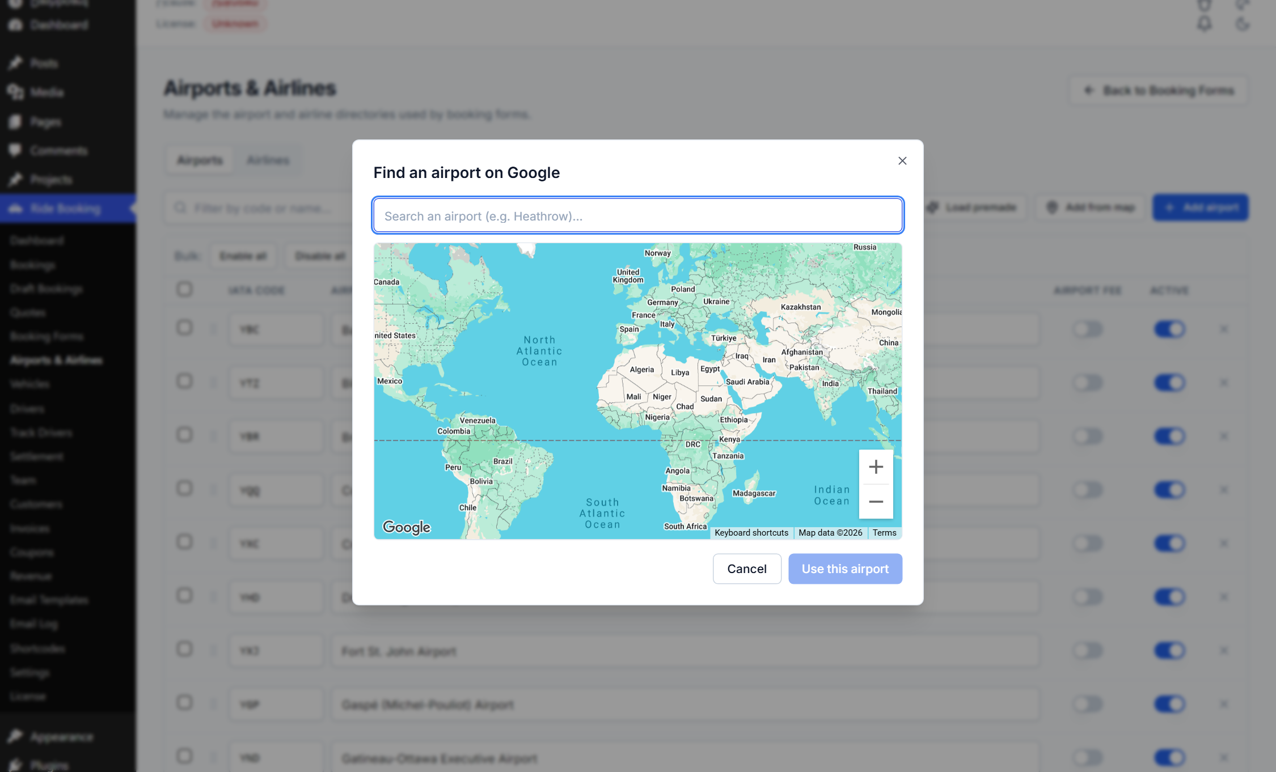
Task: Open Media in the sidebar
Action: point(47,92)
